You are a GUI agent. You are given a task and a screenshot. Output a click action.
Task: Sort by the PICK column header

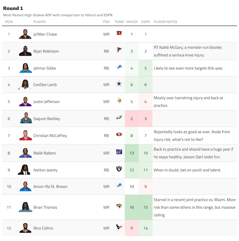[x=9, y=22]
